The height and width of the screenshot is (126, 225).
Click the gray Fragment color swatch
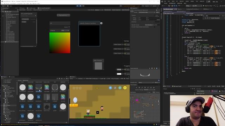(119, 70)
